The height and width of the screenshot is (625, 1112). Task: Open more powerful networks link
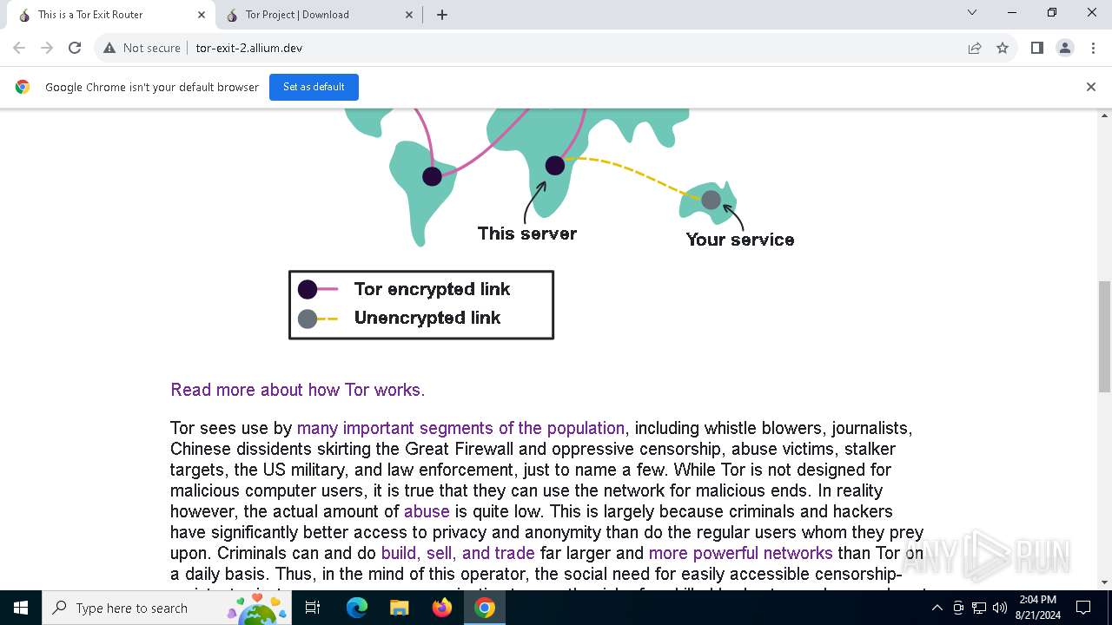pyautogui.click(x=740, y=553)
